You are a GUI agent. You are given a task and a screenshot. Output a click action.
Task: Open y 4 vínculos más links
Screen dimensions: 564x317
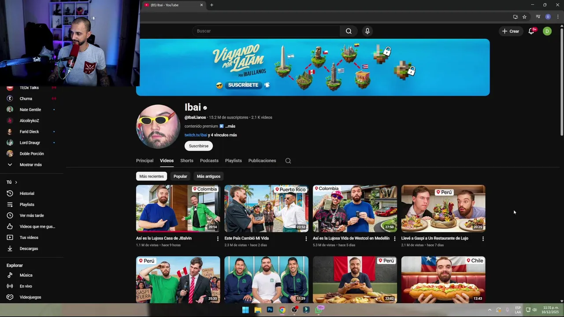[x=223, y=135]
